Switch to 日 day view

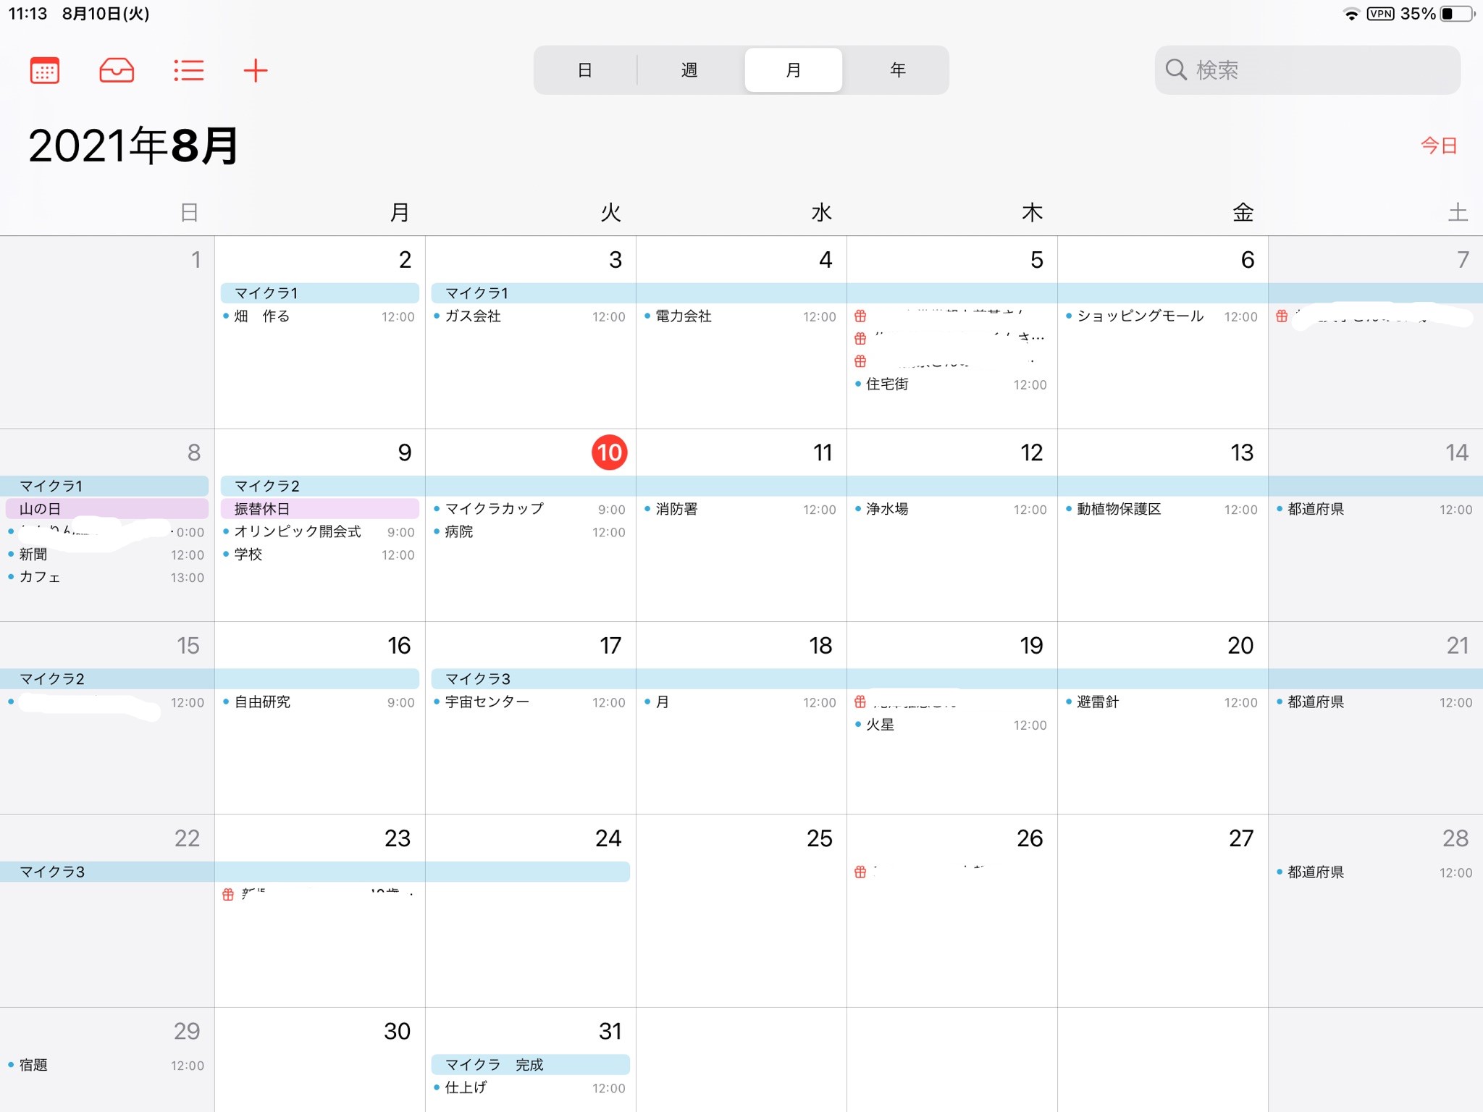[585, 70]
